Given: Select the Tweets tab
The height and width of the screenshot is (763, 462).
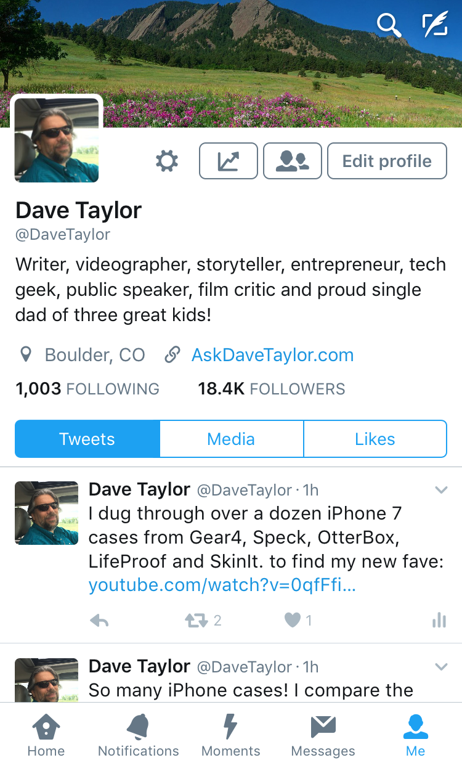Looking at the screenshot, I should tap(87, 439).
